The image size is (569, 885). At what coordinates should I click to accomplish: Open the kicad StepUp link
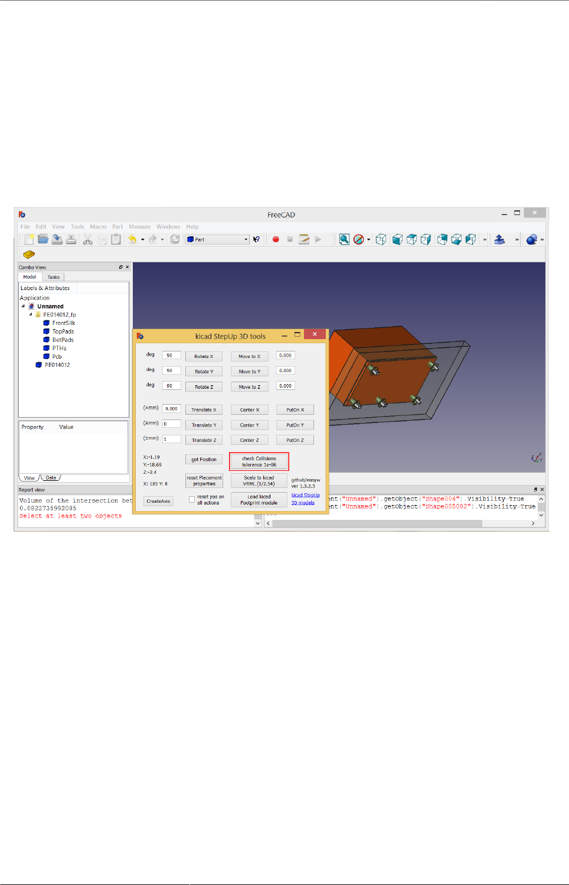[x=305, y=495]
